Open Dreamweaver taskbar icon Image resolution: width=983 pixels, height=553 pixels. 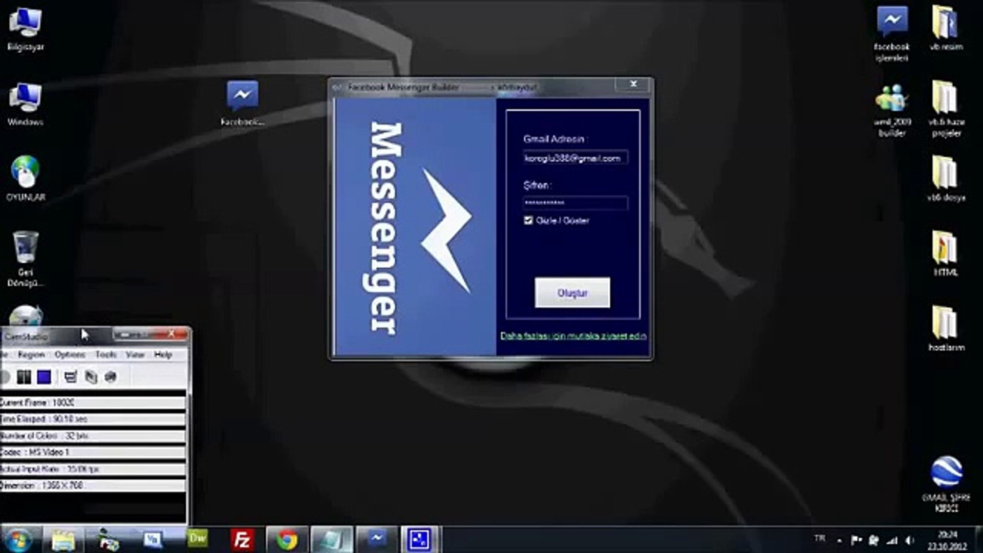(x=198, y=539)
